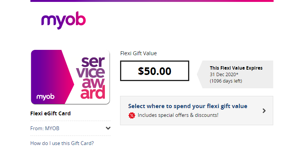Click the Flexi Gift Value label
Image resolution: width=304 pixels, height=153 pixels.
(138, 53)
